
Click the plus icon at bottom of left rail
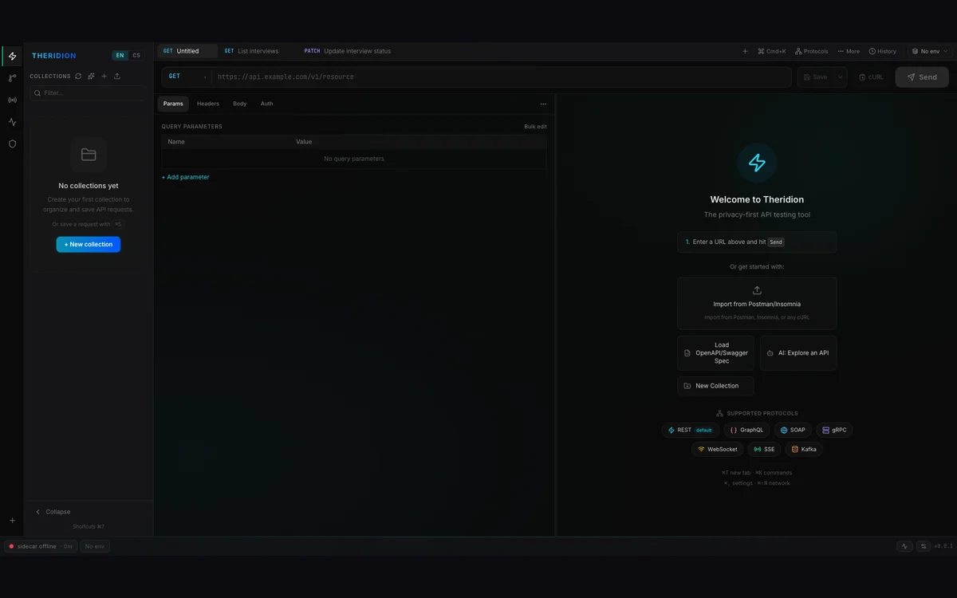(x=12, y=521)
